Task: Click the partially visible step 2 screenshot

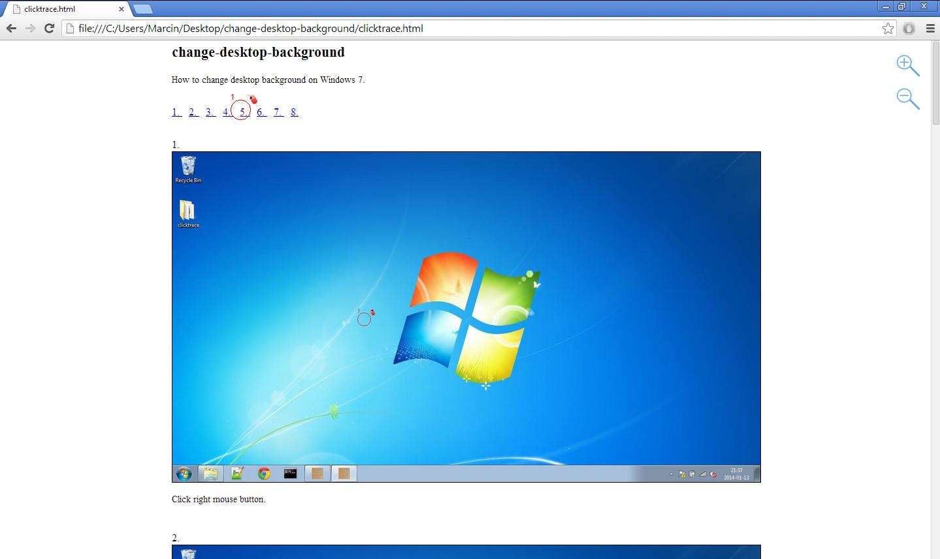Action: (466, 552)
